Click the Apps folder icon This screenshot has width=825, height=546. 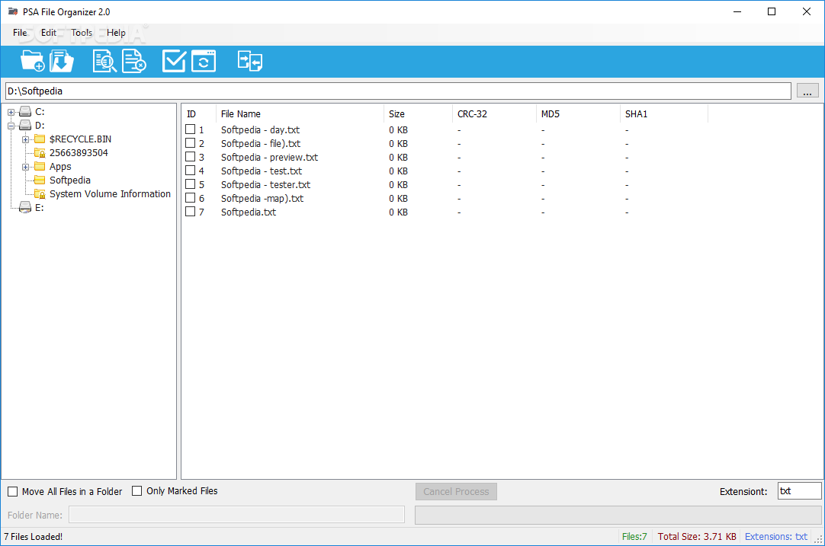[40, 166]
